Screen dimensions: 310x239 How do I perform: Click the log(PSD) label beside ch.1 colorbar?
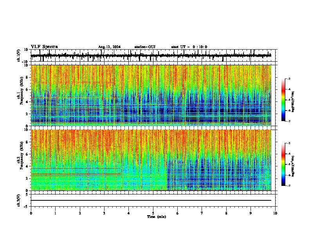coord(293,102)
